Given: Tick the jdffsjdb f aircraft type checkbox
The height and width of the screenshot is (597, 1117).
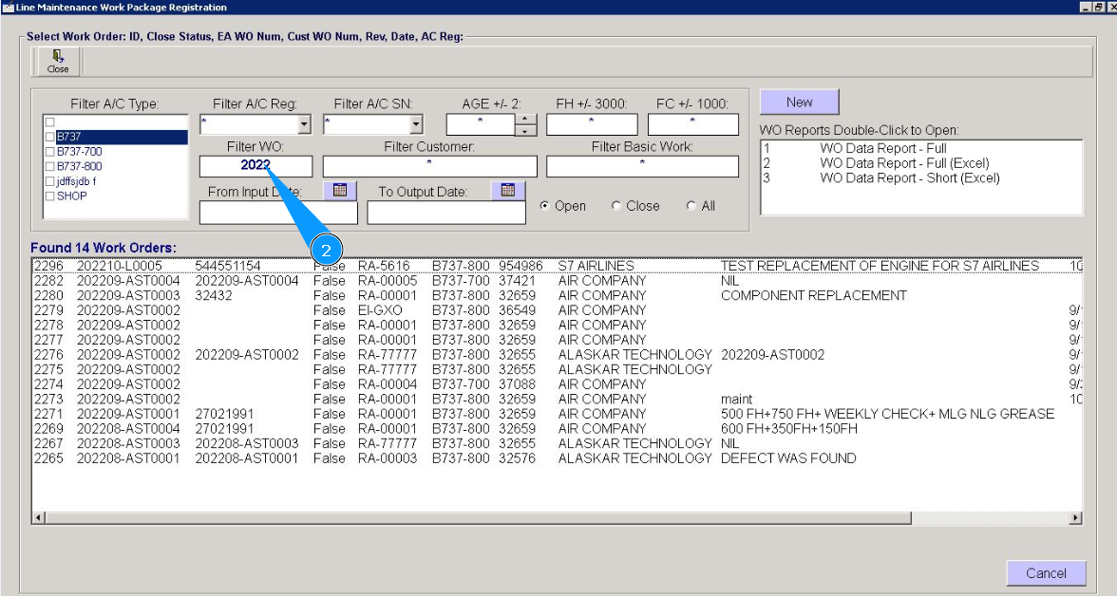Looking at the screenshot, I should (49, 181).
